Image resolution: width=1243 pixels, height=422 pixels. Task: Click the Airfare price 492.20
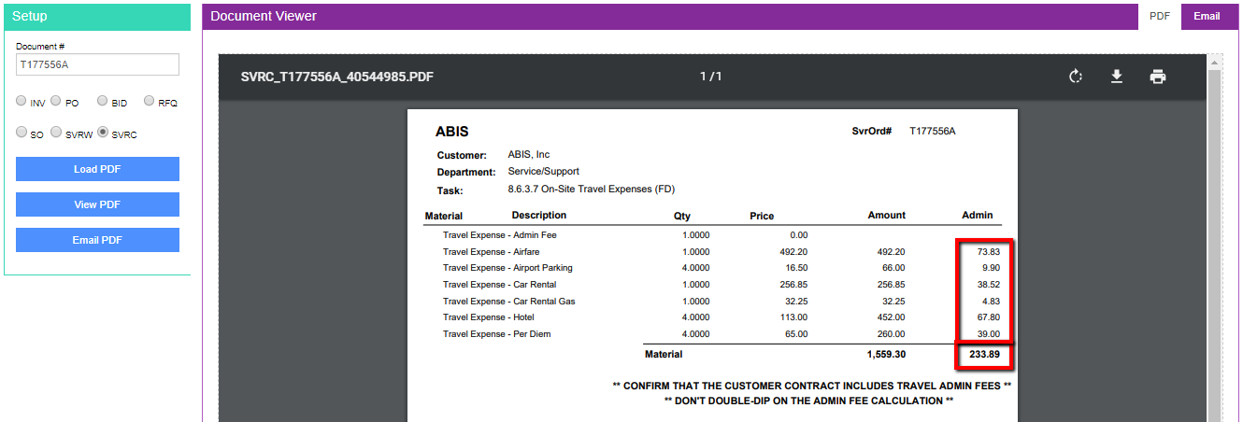794,251
